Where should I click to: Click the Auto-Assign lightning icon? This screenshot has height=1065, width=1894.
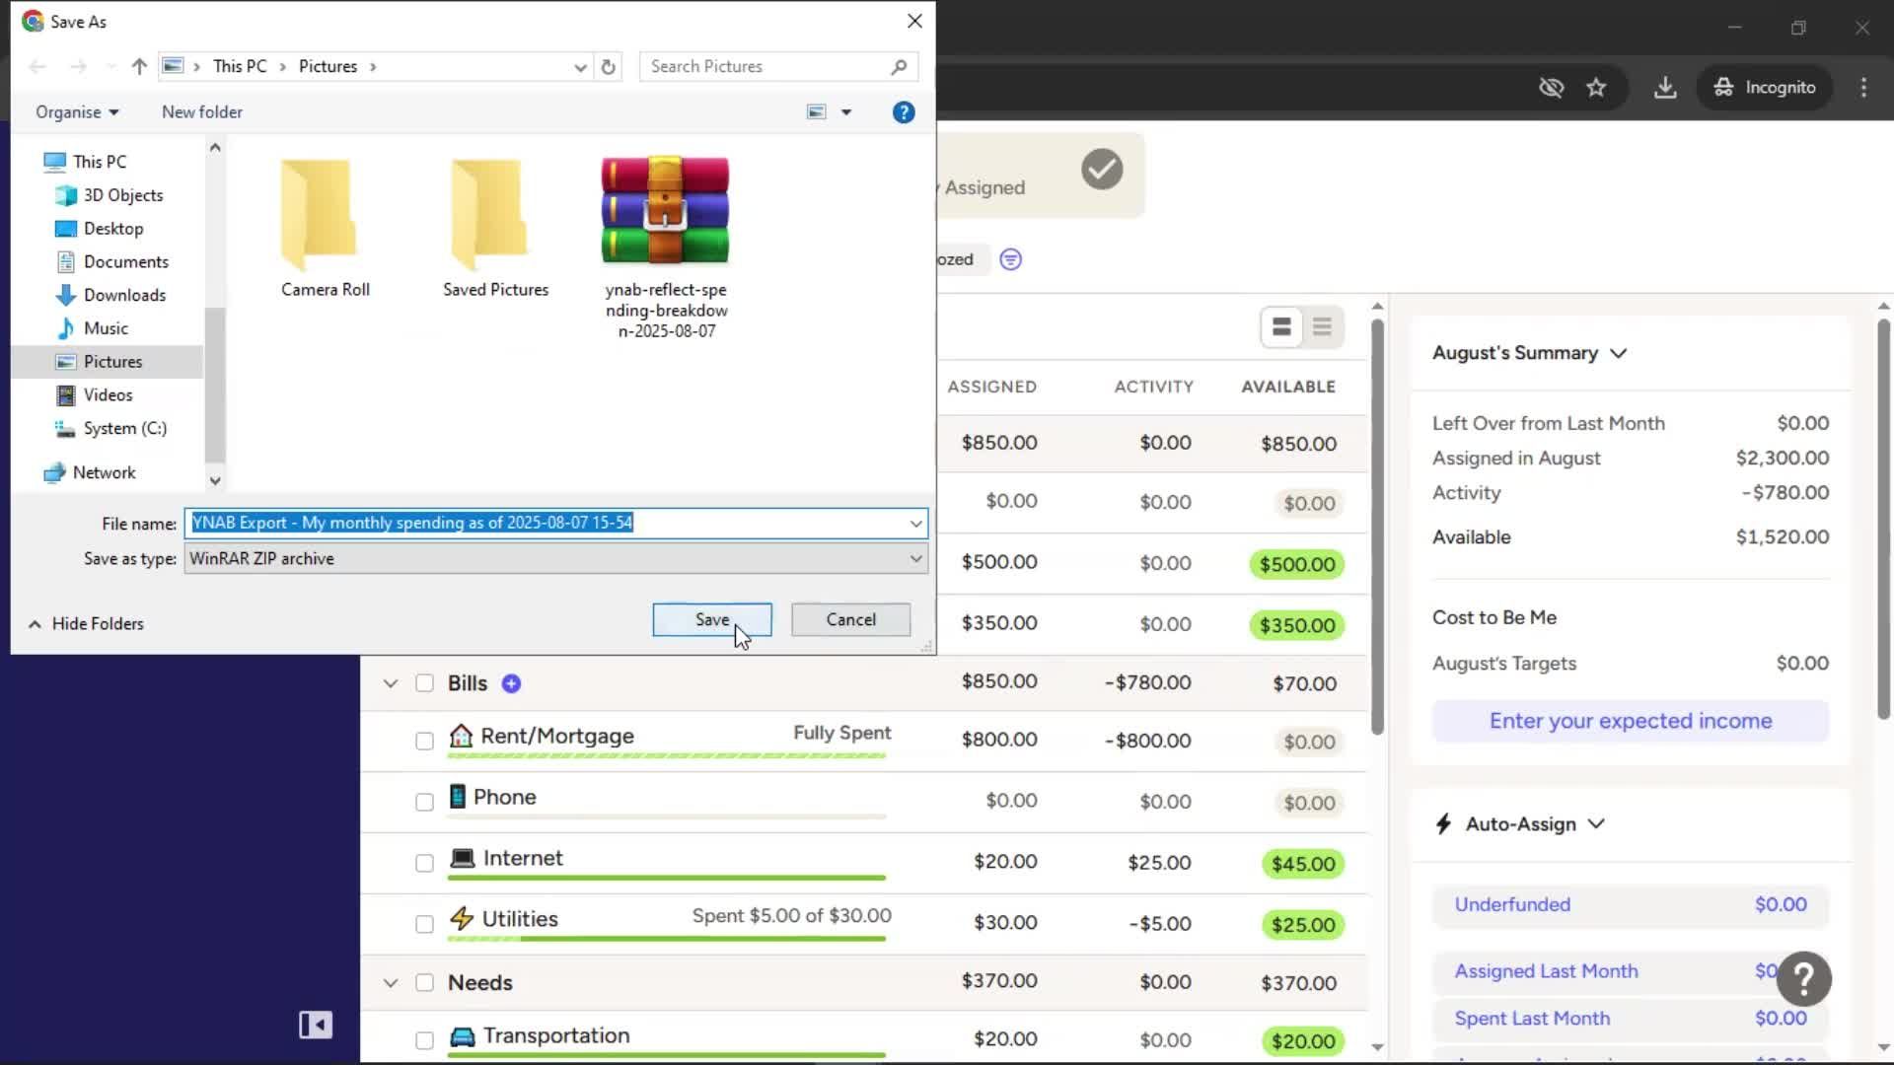coord(1443,823)
